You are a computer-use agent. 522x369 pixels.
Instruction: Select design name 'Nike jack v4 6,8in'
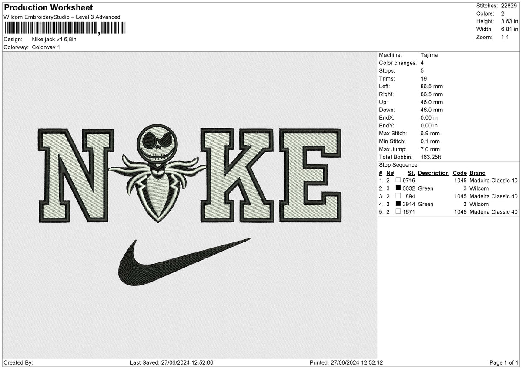point(54,39)
